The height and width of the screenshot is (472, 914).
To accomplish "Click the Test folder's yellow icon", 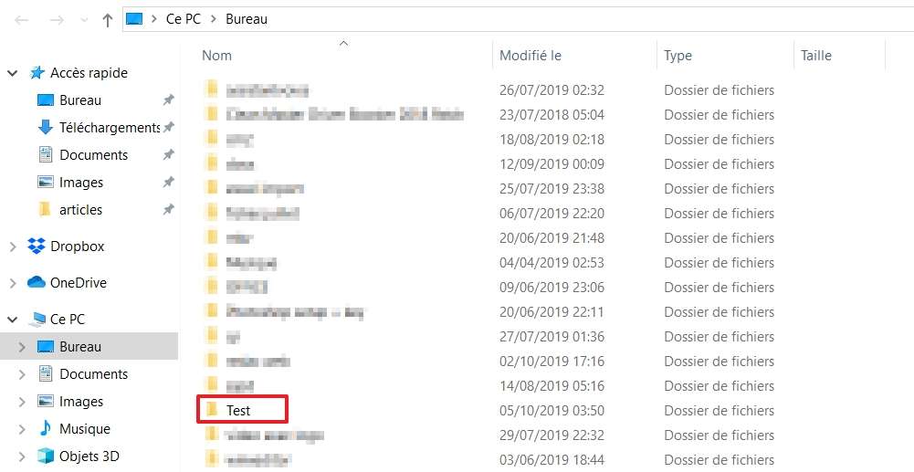I will click(x=212, y=409).
